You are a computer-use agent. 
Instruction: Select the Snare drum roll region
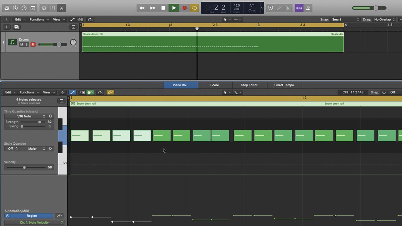coord(213,42)
